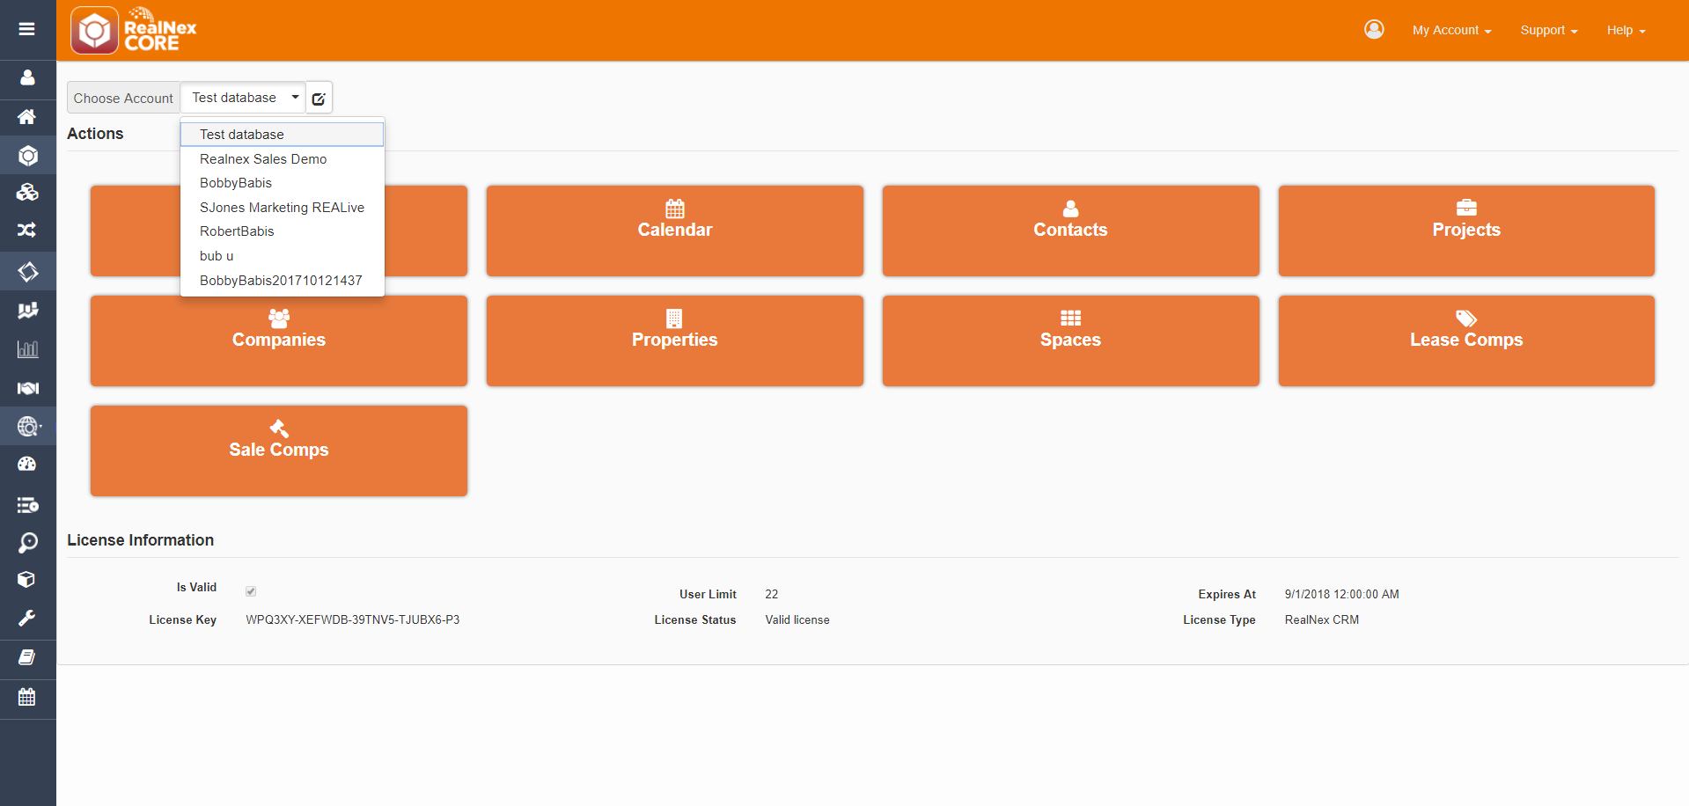
Task: Expand the Help menu
Action: pos(1626,30)
